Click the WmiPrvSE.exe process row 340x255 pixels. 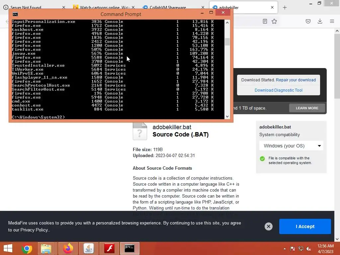click(x=113, y=73)
